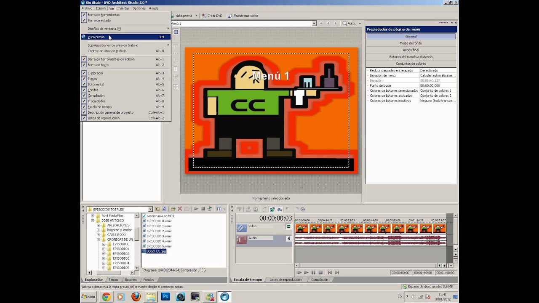Screen dimensions: 539x303
Task: Click the Inicio start button
Action: pyautogui.click(x=88, y=297)
